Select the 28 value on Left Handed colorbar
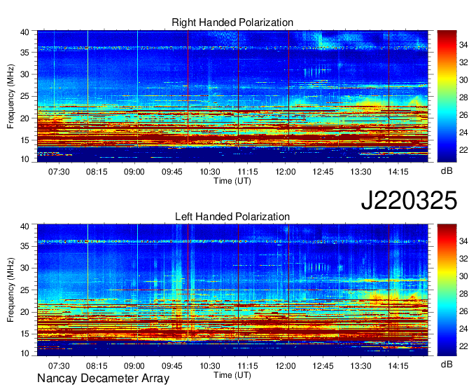 tap(463, 294)
